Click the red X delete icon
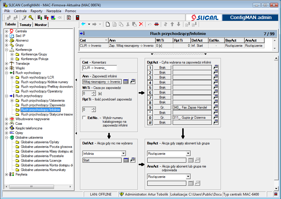 coord(141,24)
